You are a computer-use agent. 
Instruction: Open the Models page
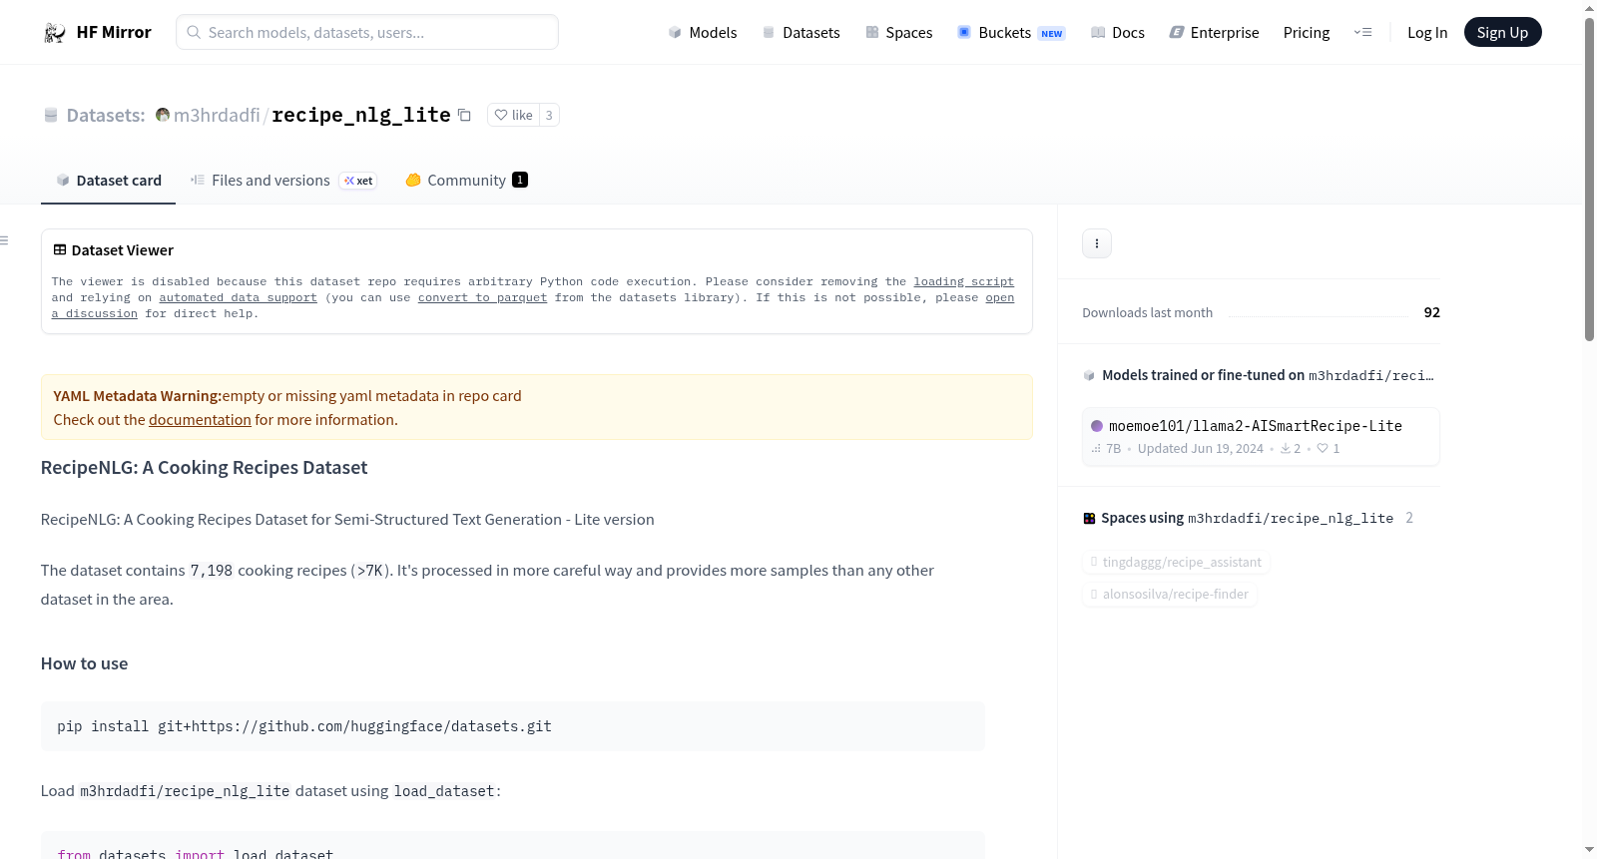click(x=703, y=33)
